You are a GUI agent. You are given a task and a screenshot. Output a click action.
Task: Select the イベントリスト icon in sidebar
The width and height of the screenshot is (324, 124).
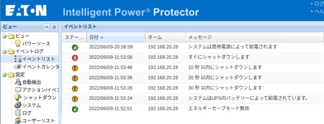pos(18,59)
